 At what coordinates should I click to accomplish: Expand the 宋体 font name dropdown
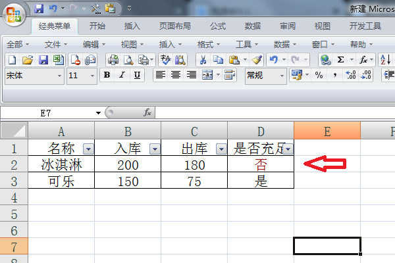click(x=59, y=76)
